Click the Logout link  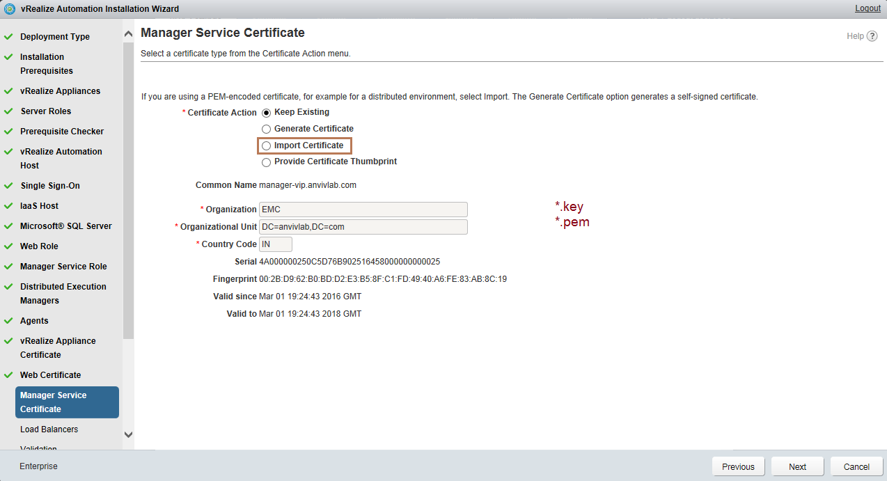tap(868, 8)
